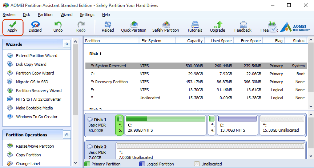
Task: Open the Help menu
Action: point(106,15)
